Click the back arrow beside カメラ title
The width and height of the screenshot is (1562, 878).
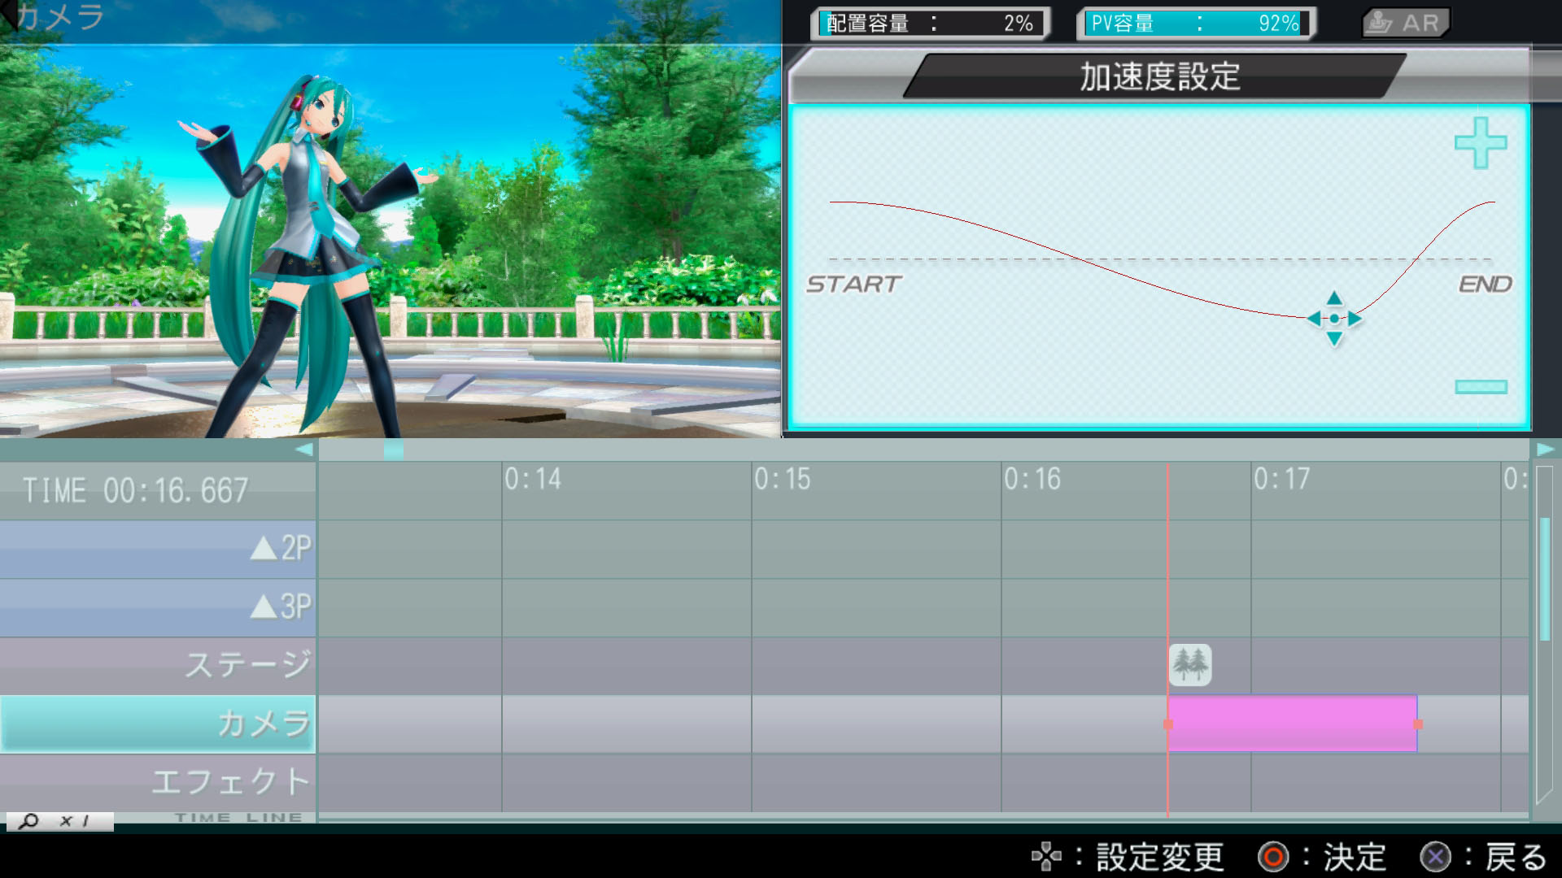tap(8, 13)
